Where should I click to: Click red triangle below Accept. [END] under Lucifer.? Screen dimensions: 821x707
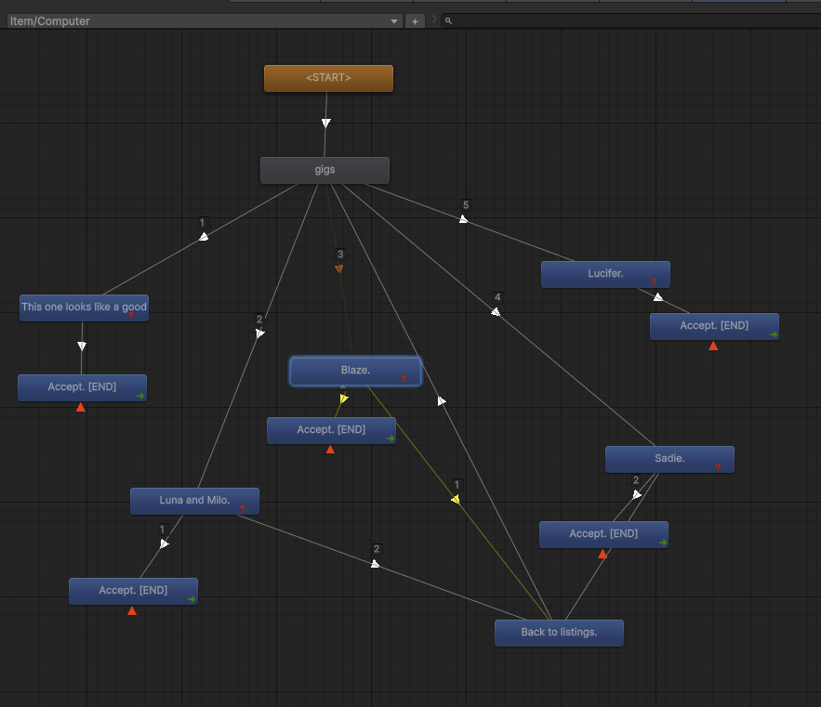point(713,346)
